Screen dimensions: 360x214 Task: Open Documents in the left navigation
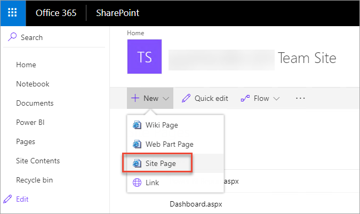click(x=35, y=103)
